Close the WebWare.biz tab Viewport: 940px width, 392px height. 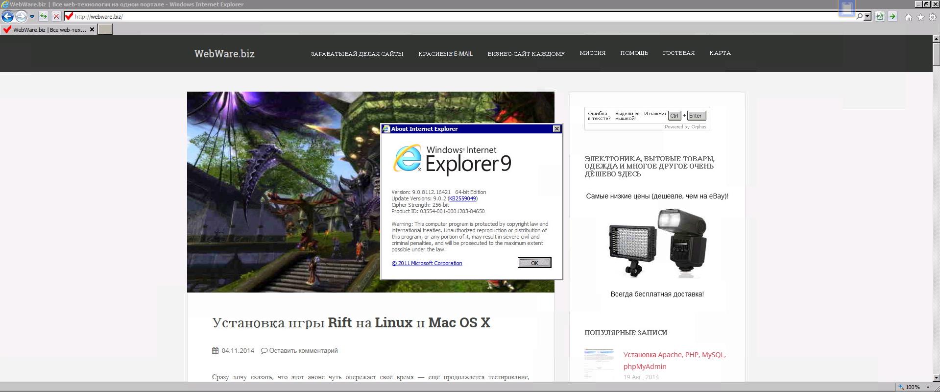tap(92, 29)
